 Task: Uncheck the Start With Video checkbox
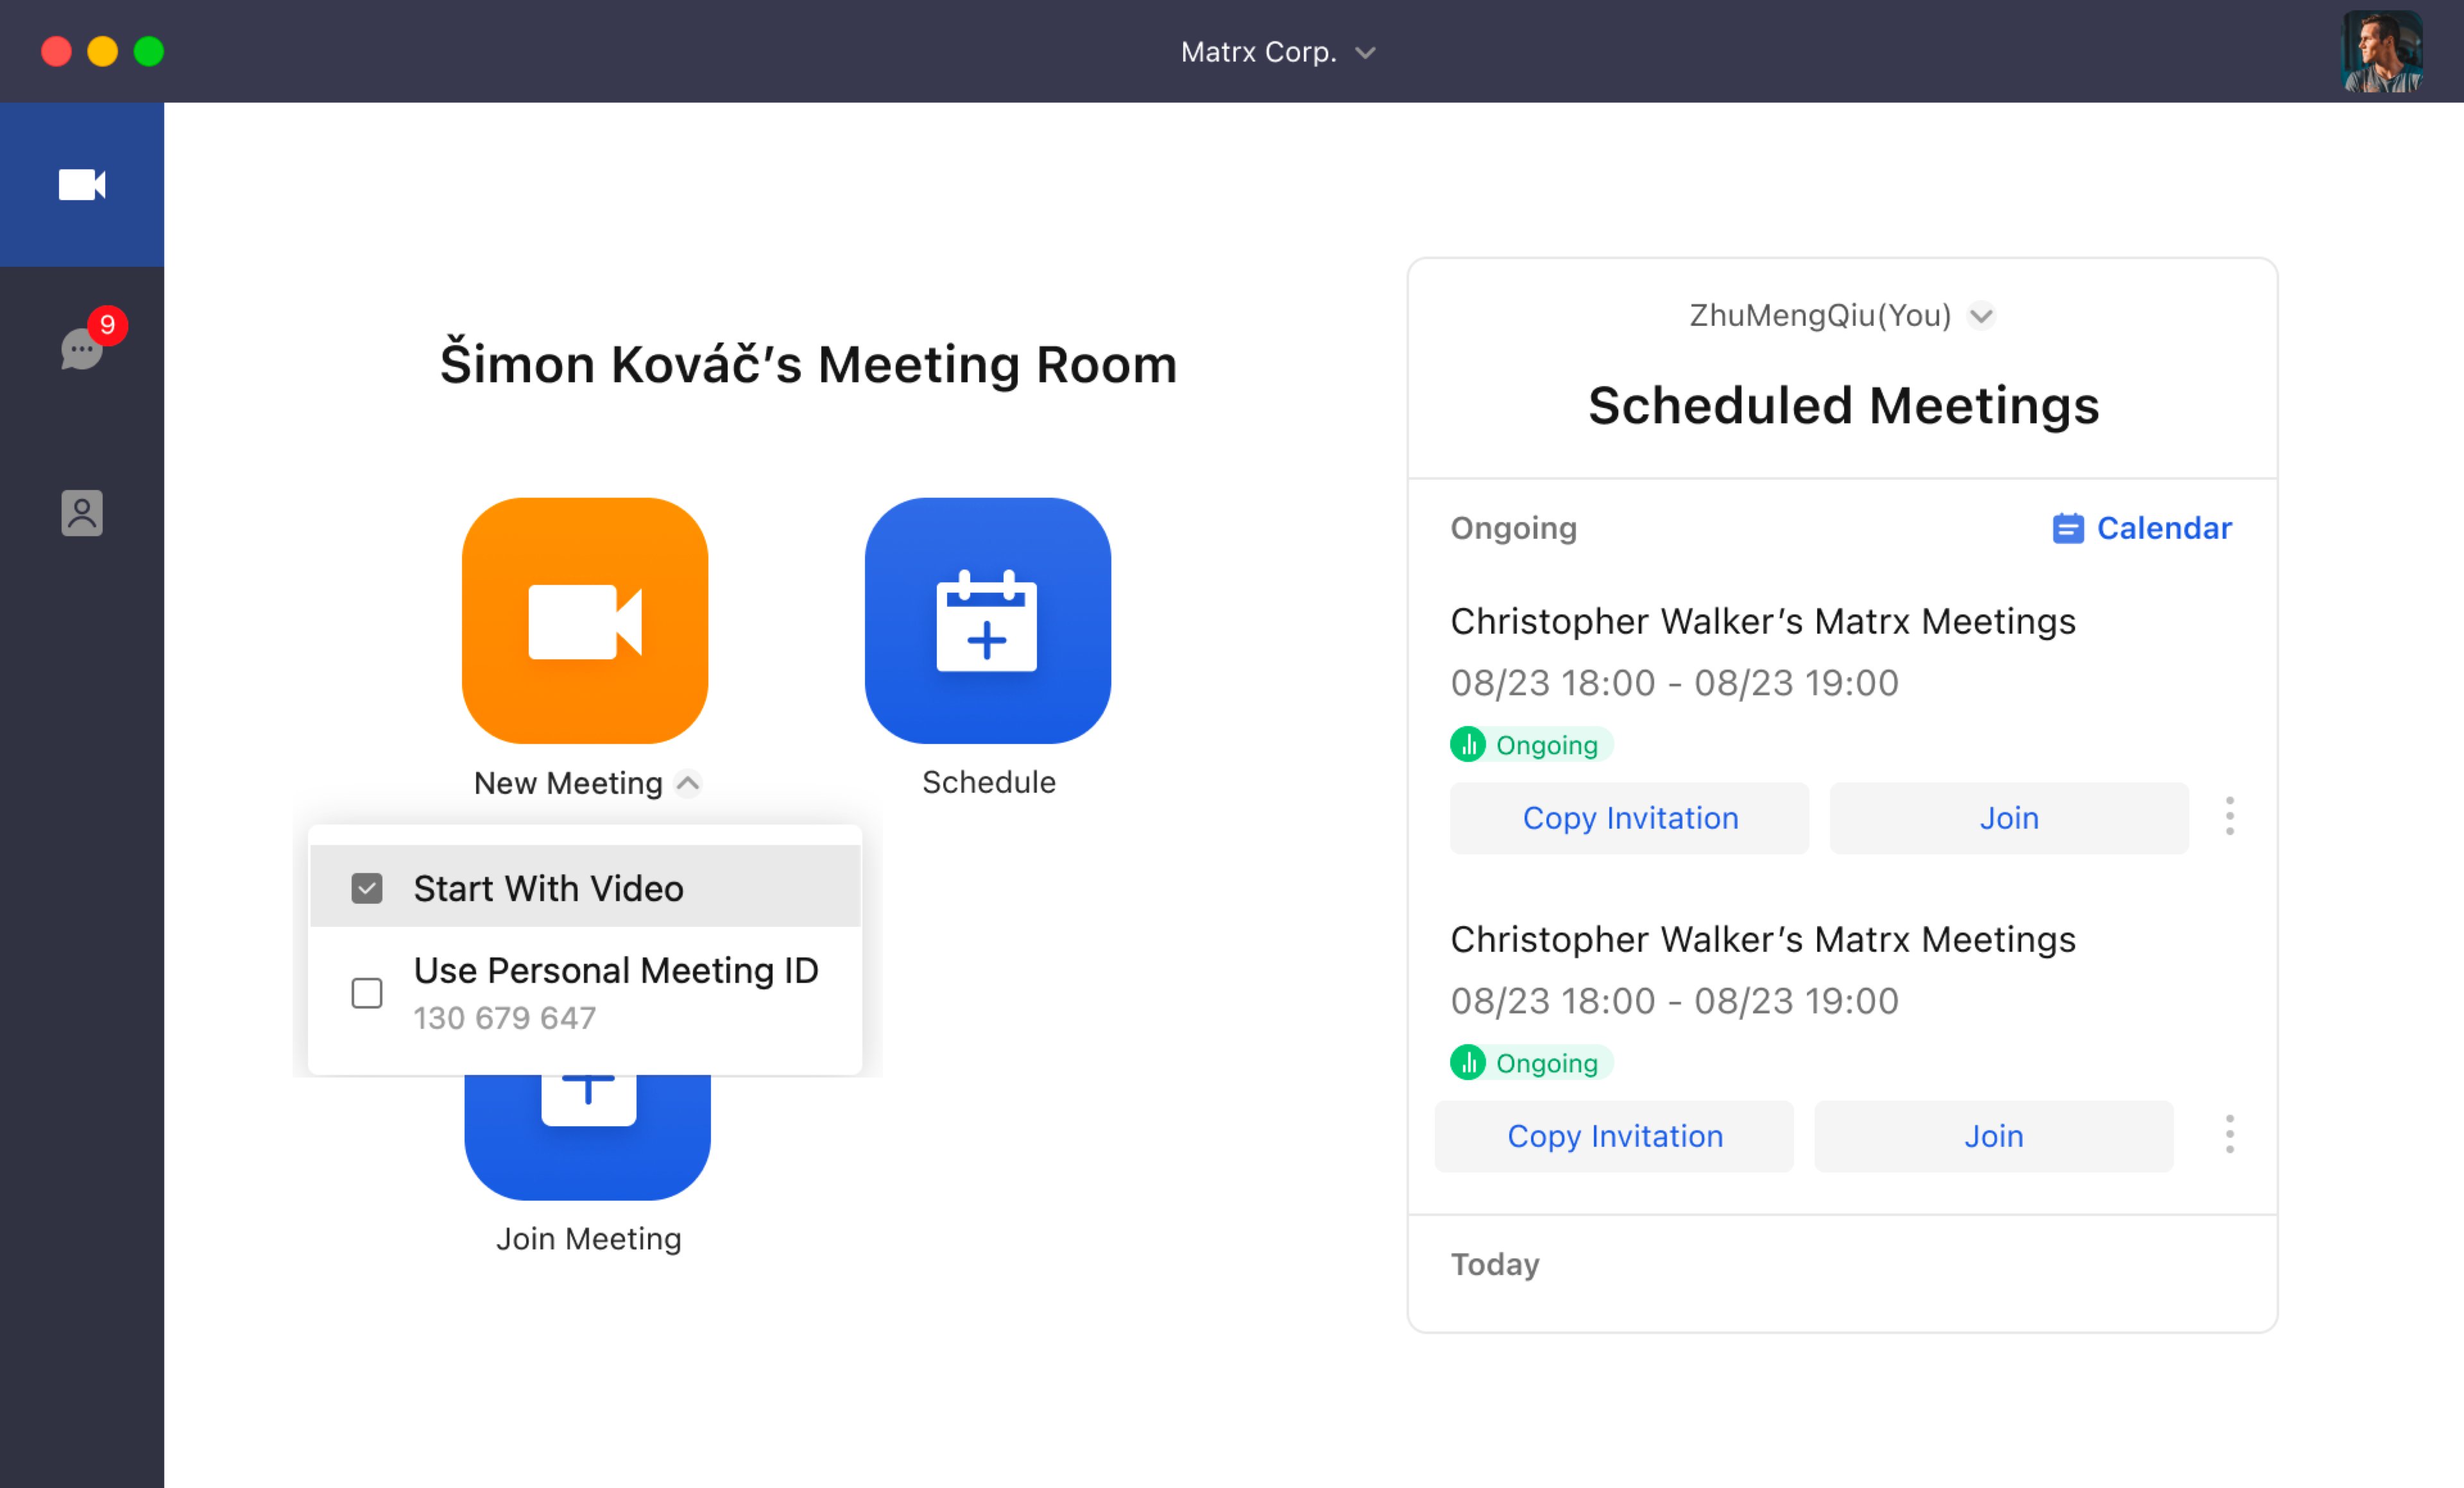click(367, 888)
